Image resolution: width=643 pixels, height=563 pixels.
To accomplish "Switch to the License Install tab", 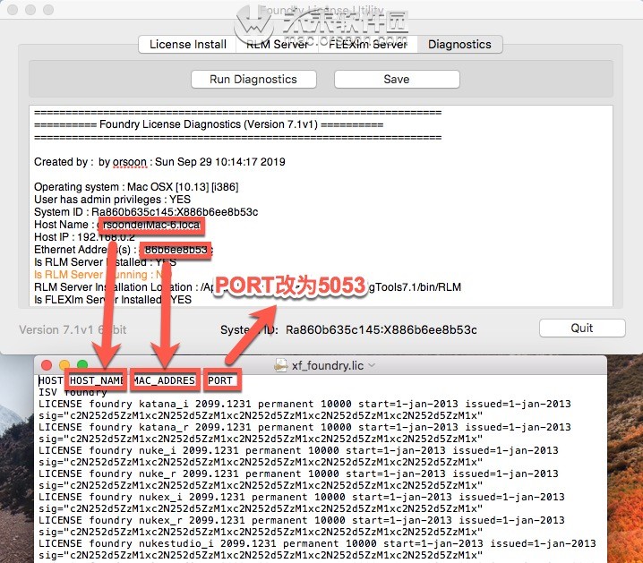I will pos(187,44).
